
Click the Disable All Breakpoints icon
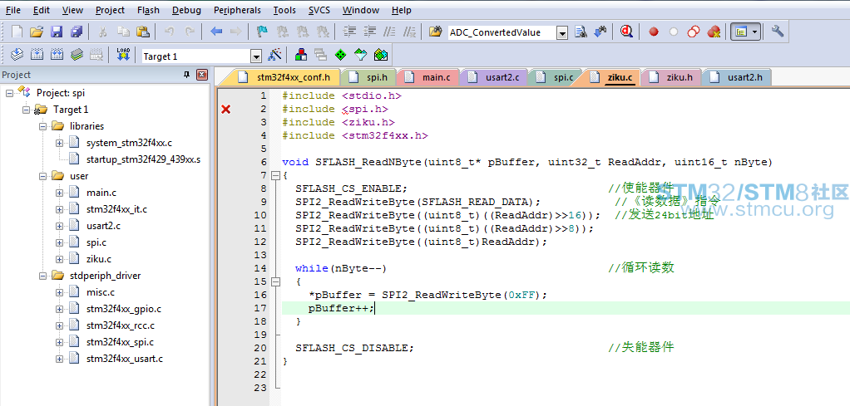[694, 32]
